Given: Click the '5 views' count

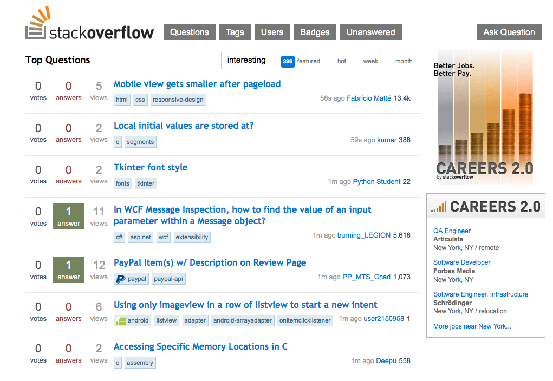Looking at the screenshot, I should click(x=99, y=91).
